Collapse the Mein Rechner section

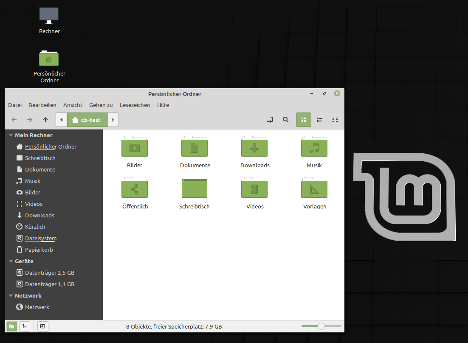pyautogui.click(x=11, y=135)
